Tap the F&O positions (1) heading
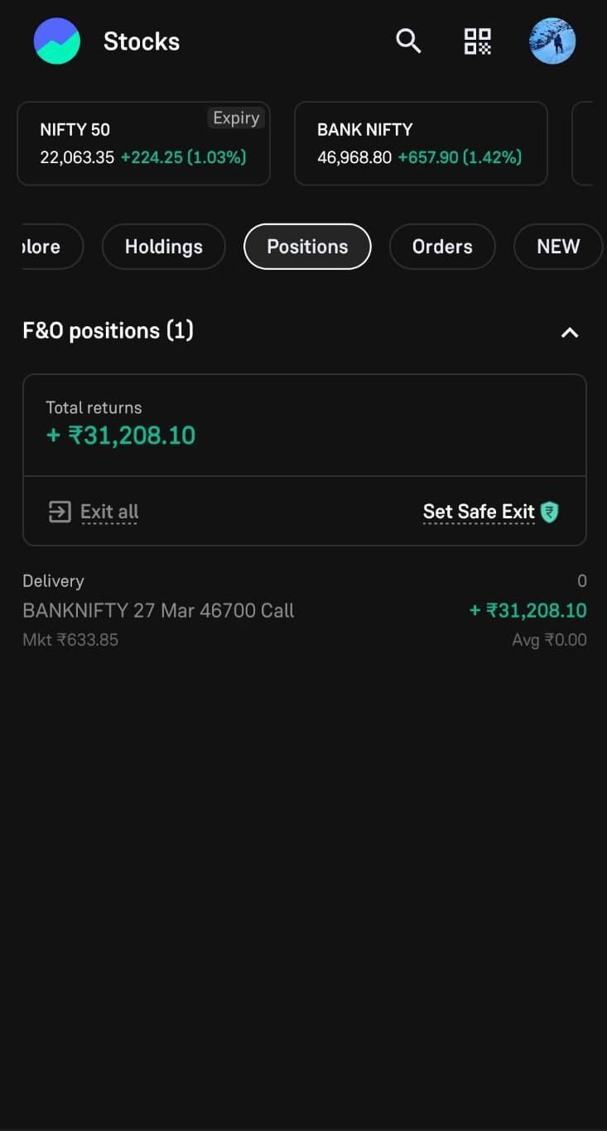 pos(108,331)
